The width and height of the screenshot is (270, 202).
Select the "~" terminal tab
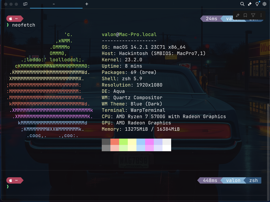(x=56, y=4)
